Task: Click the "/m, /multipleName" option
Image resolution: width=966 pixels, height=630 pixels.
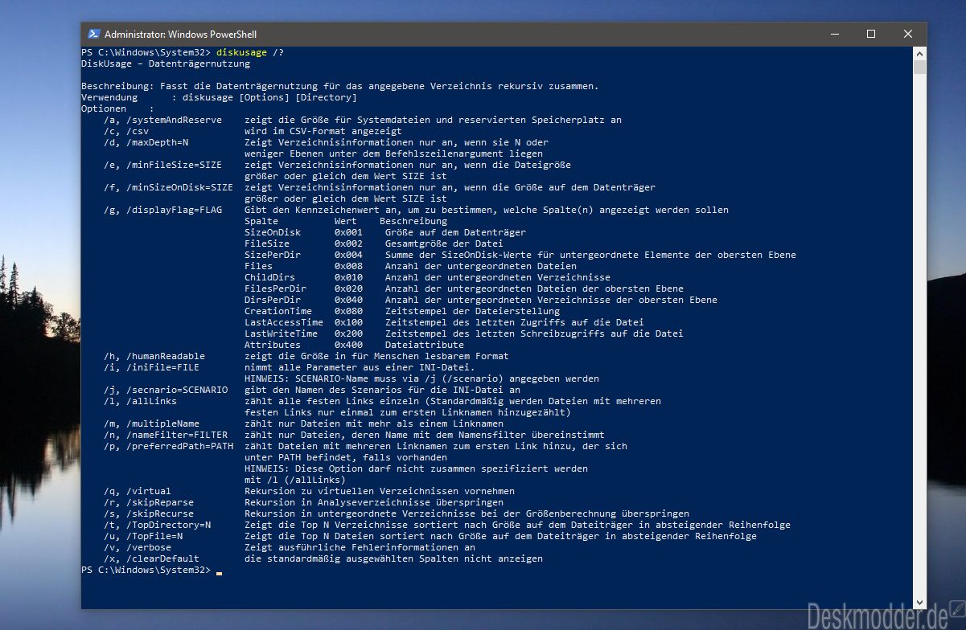Action: click(151, 423)
